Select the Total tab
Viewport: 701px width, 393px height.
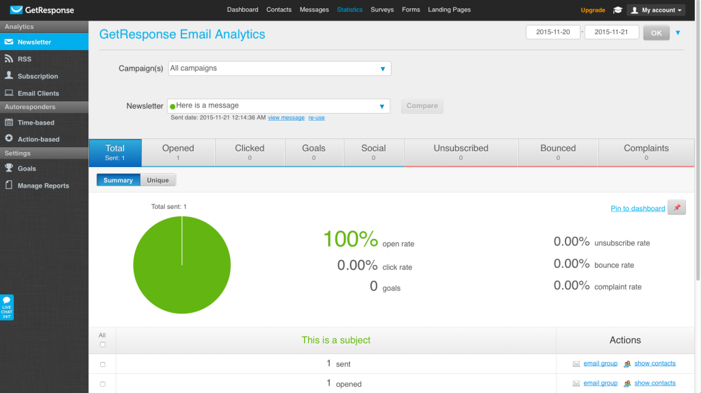pyautogui.click(x=115, y=153)
